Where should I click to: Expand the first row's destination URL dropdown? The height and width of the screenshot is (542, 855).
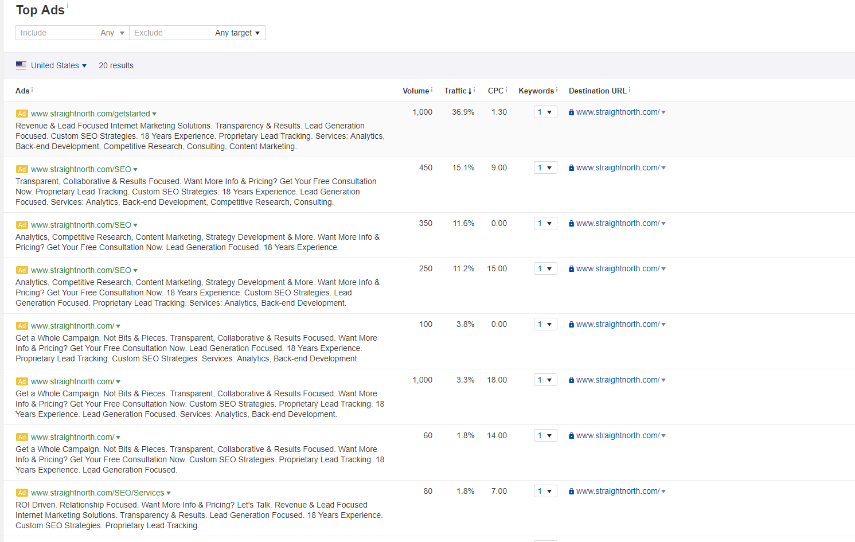pos(663,112)
